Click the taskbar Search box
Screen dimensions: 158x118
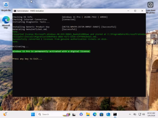54,114
